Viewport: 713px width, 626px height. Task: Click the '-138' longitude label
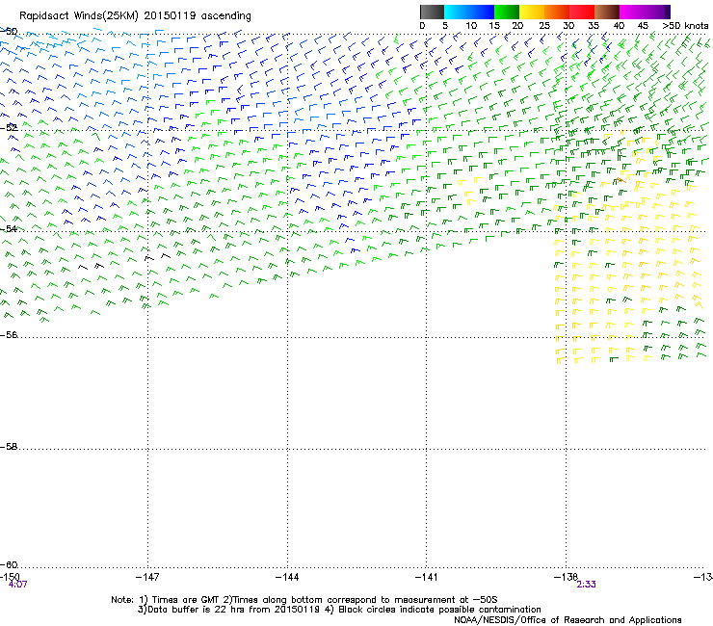(566, 577)
